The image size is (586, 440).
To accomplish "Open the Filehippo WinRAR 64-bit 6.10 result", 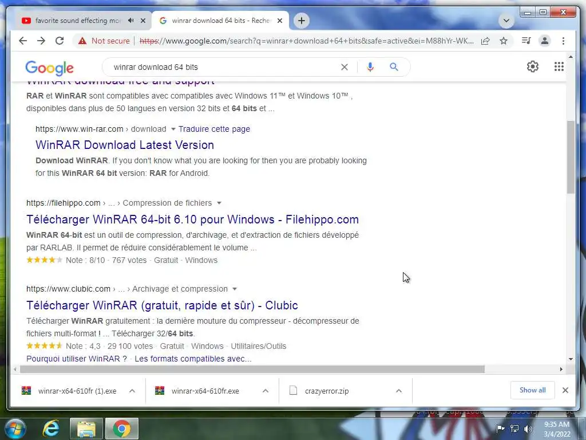I will [x=192, y=219].
